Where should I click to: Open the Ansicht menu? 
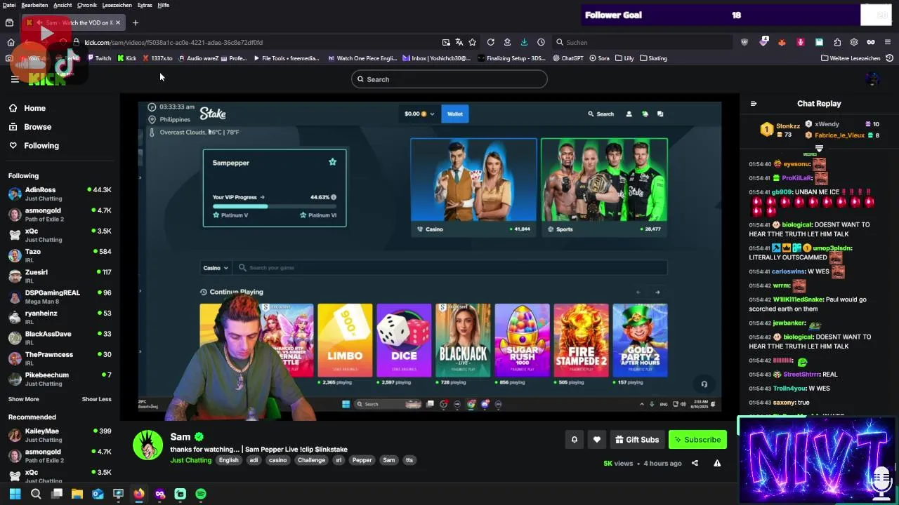coord(63,5)
